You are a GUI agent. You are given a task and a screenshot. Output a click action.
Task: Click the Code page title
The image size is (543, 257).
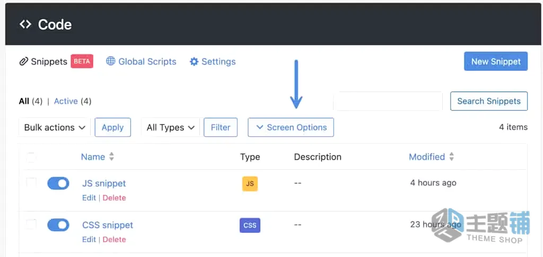click(x=55, y=24)
